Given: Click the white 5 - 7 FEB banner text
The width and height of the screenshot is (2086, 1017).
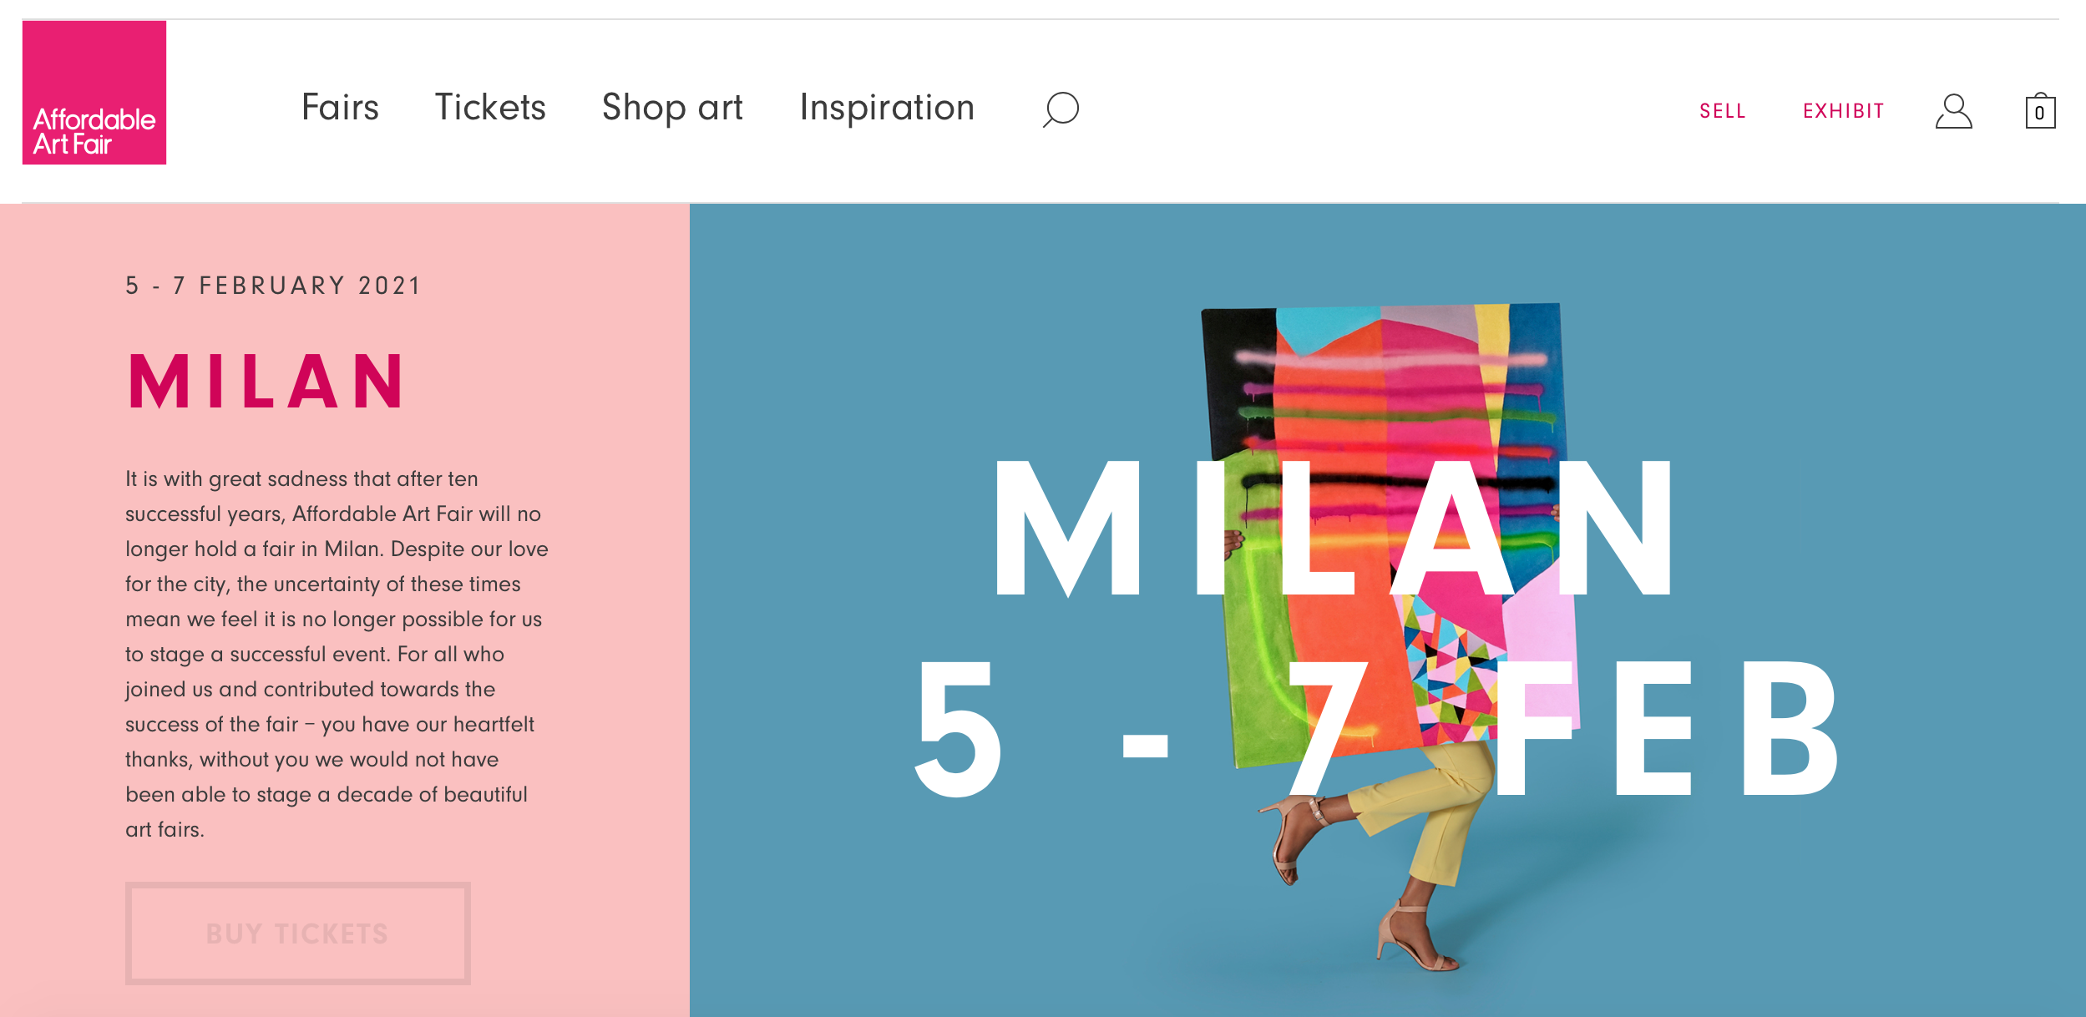Looking at the screenshot, I should point(1376,726).
